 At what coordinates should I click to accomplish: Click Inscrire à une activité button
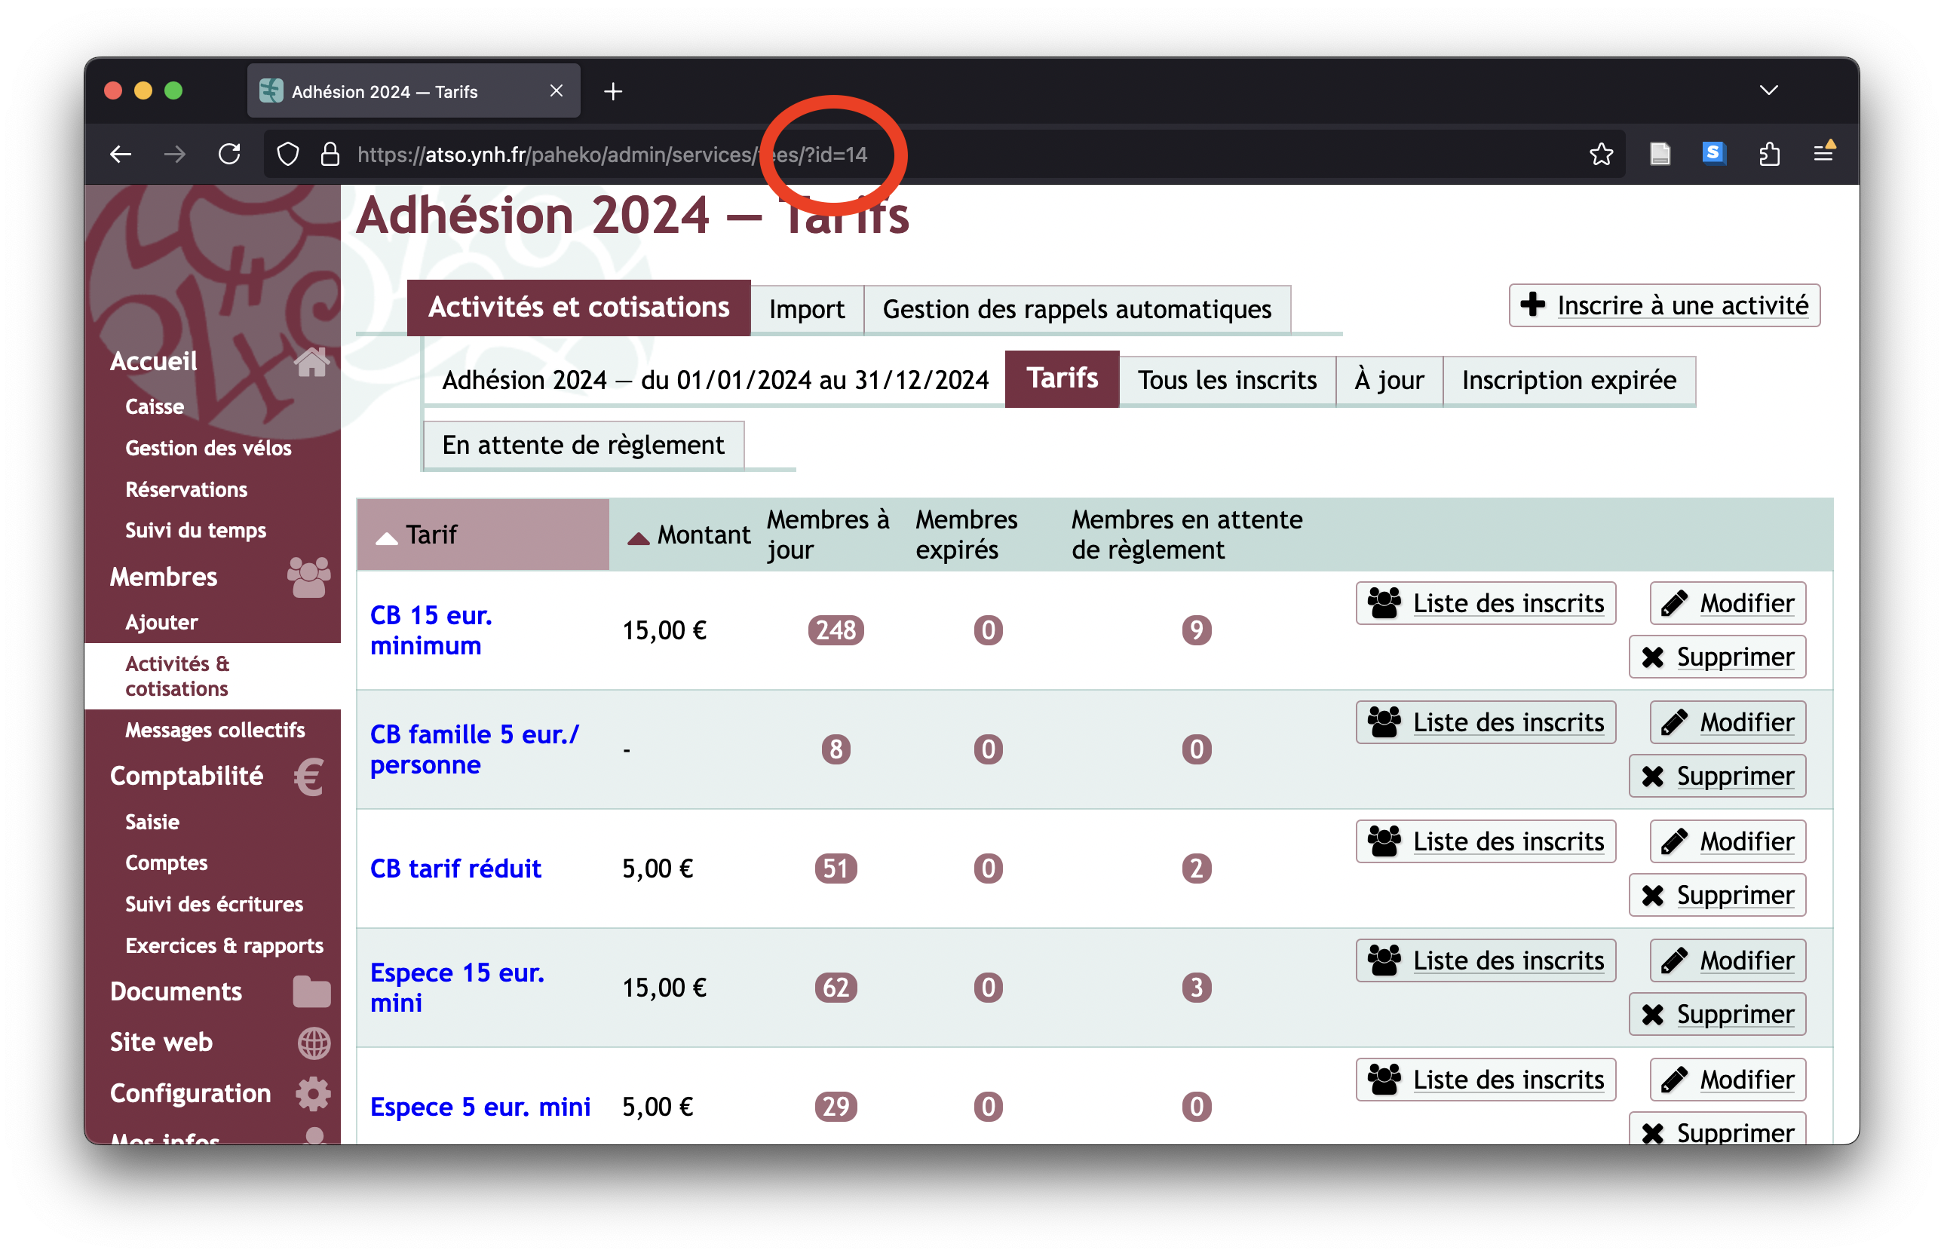coord(1663,305)
